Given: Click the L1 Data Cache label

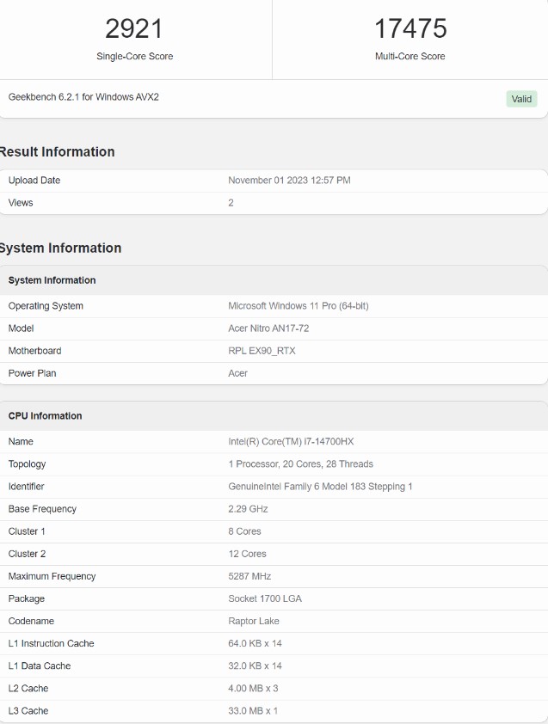Looking at the screenshot, I should [40, 666].
